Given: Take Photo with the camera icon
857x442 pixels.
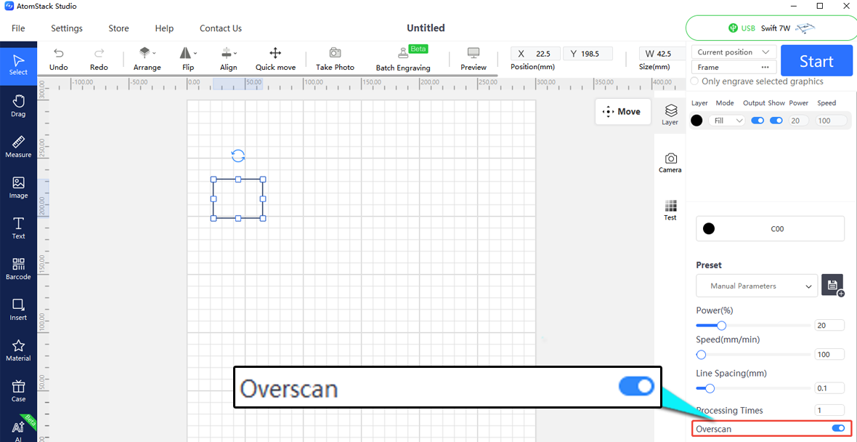Looking at the screenshot, I should [x=335, y=59].
